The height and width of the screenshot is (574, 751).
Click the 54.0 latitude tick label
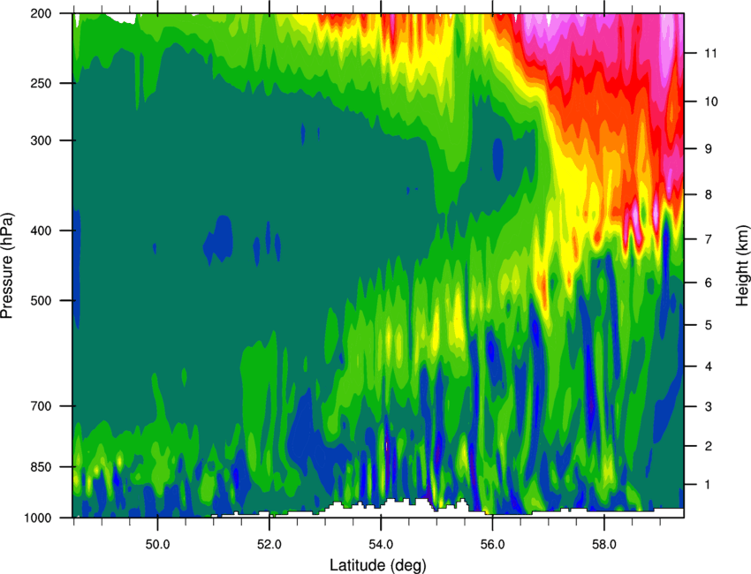click(x=382, y=545)
